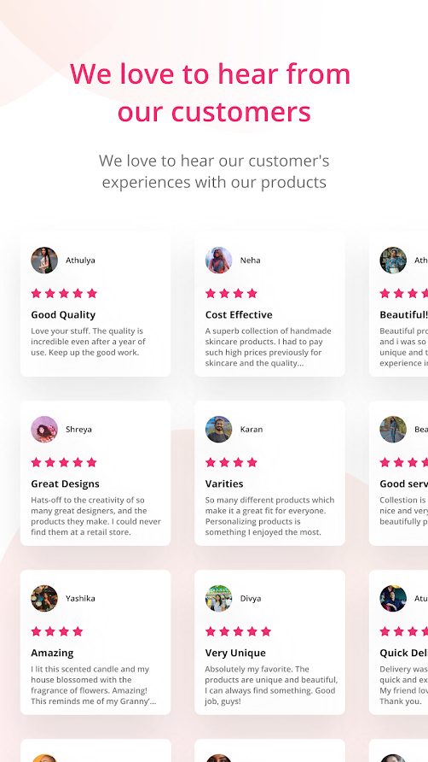Click the star rating above Very Unique
428x762 pixels.
click(238, 631)
